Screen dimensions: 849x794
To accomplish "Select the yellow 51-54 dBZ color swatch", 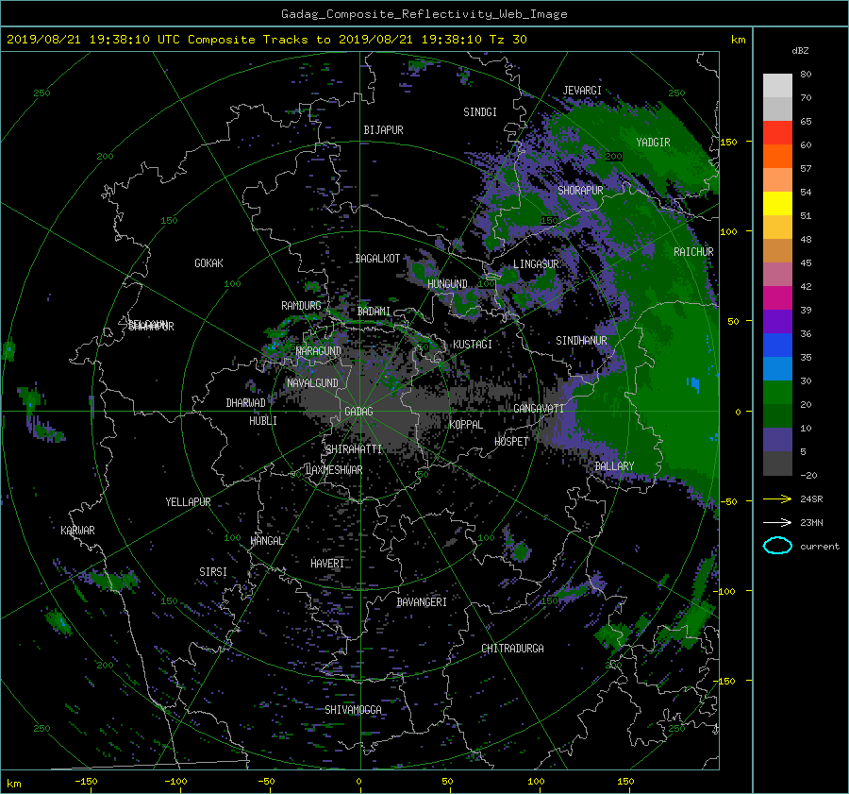I will (777, 204).
